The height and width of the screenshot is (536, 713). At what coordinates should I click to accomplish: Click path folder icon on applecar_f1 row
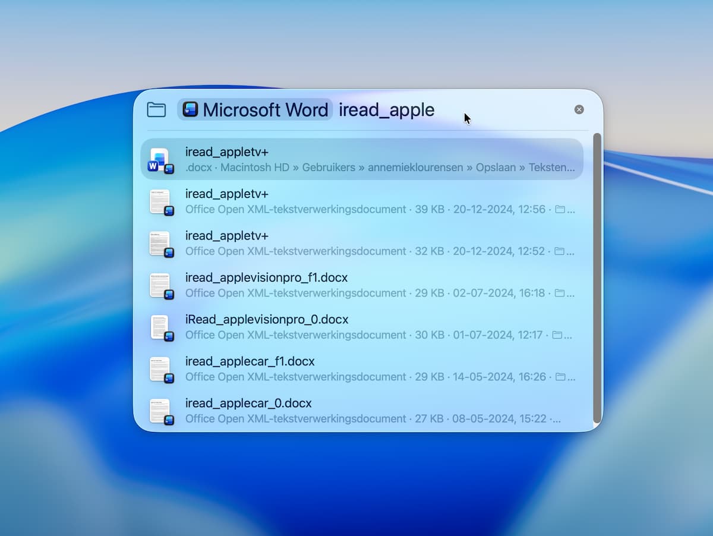pyautogui.click(x=560, y=377)
